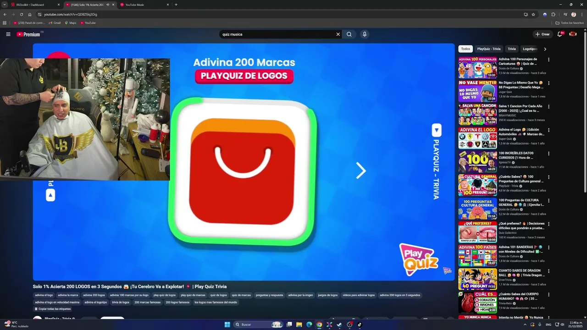Viewport: 587px width, 330px height.
Task: Open browser home page
Action: (x=30, y=14)
